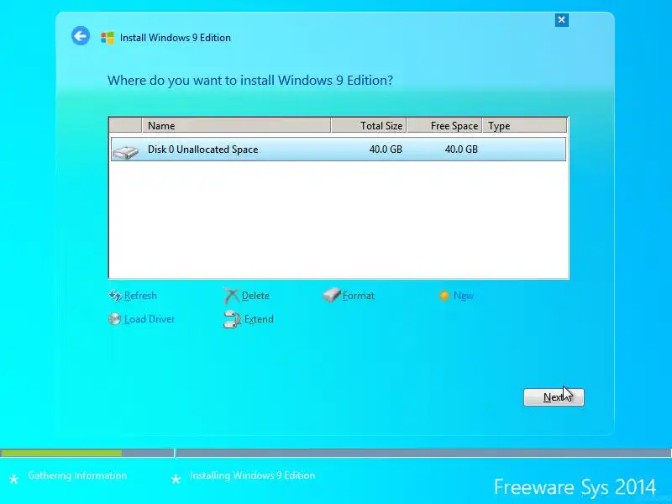The width and height of the screenshot is (672, 504).
Task: Click the green Gathering Information progress bar
Action: 60,453
